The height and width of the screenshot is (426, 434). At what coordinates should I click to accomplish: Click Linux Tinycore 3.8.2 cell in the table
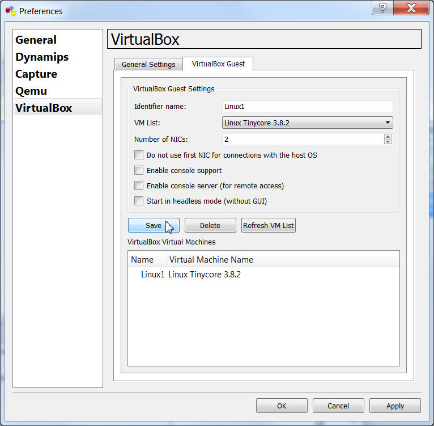point(205,275)
